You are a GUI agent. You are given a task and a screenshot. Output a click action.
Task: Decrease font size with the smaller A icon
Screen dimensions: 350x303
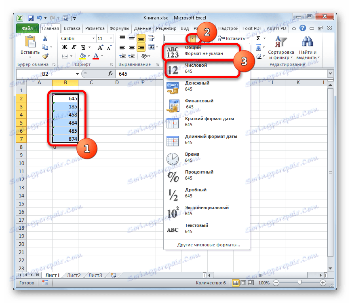tap(110, 47)
